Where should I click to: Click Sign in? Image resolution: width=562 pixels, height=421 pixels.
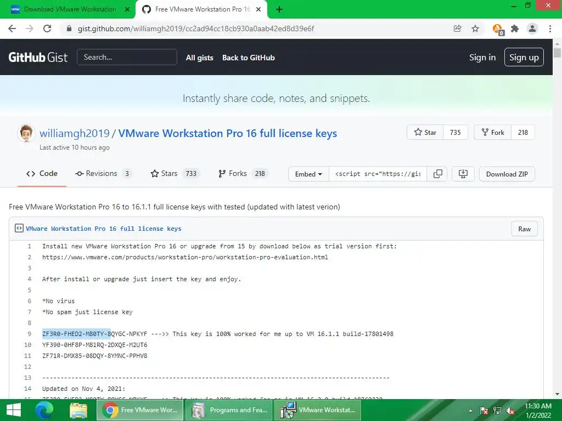[x=482, y=57]
